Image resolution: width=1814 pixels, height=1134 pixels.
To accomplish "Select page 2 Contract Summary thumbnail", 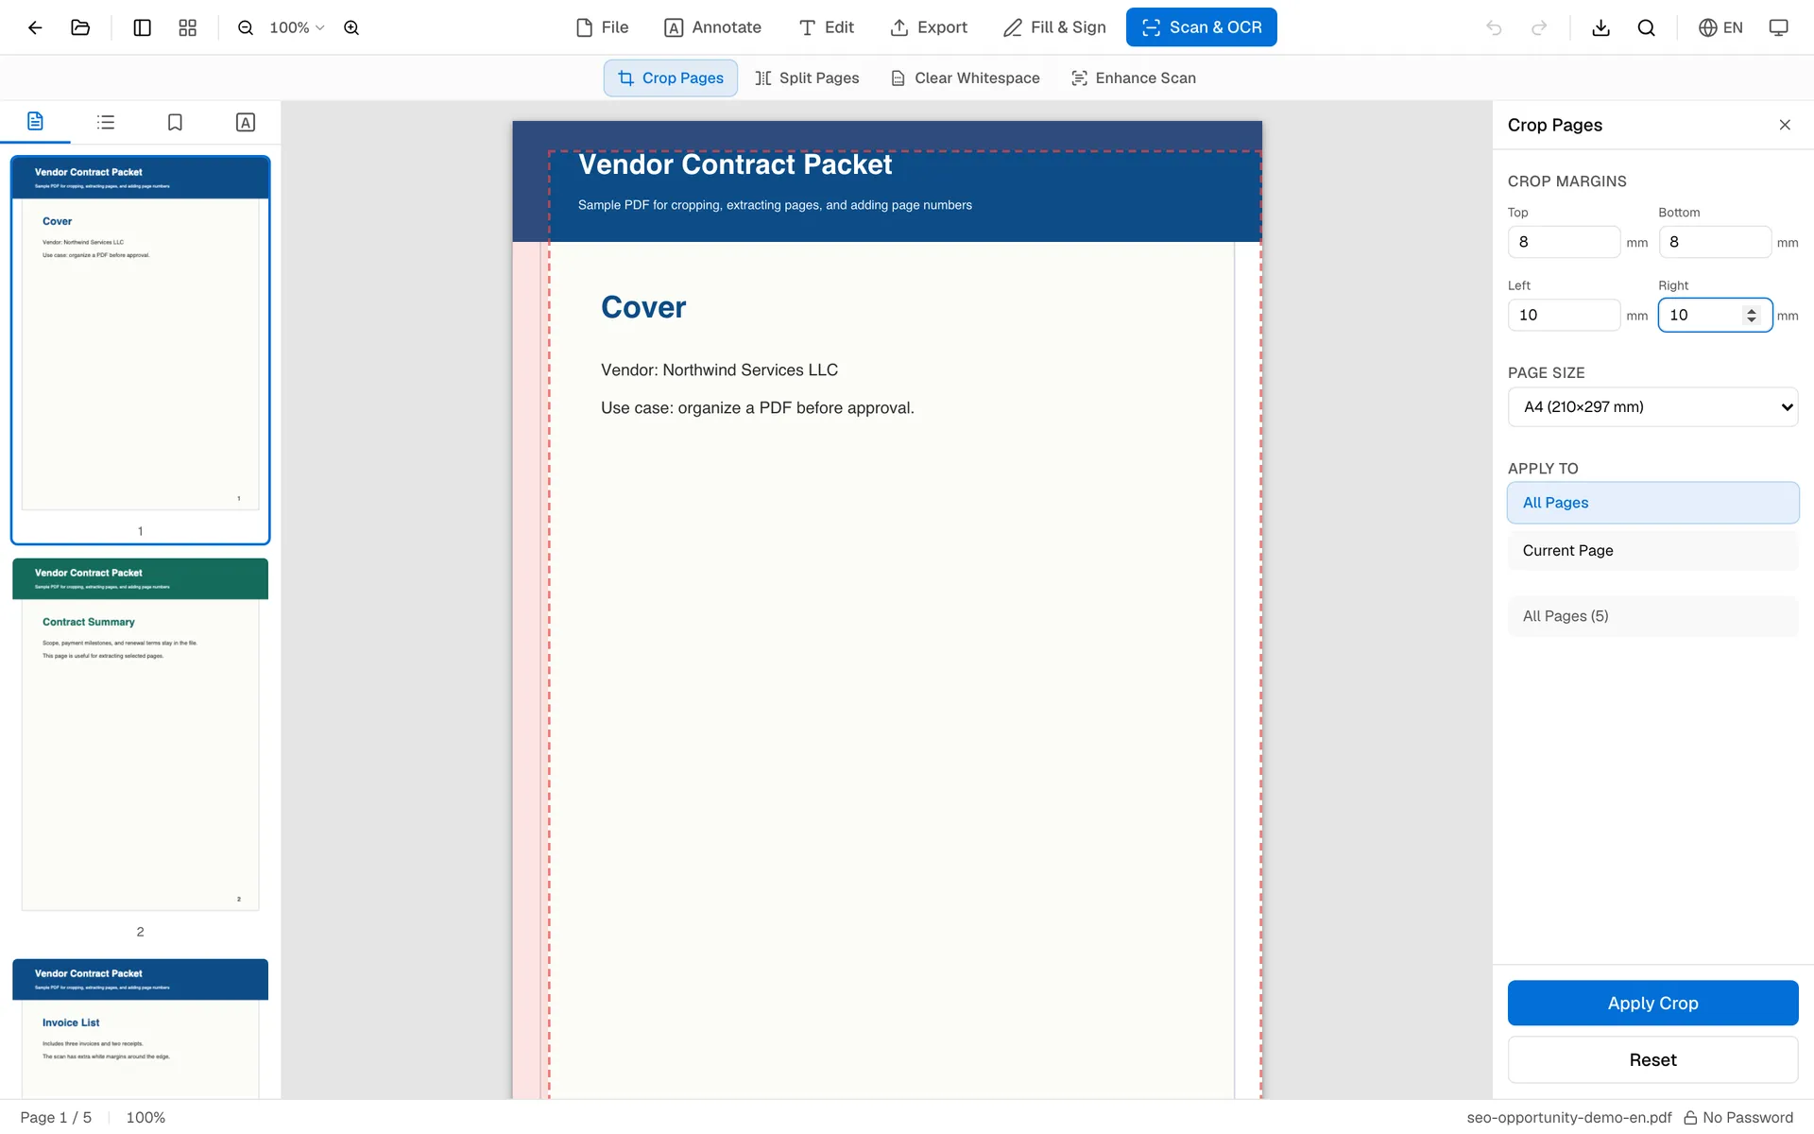I will point(140,735).
